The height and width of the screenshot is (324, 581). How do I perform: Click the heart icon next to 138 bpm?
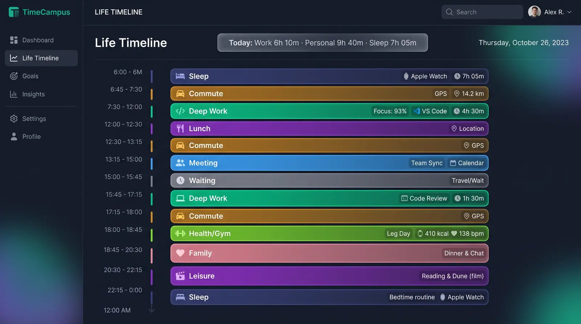pos(454,233)
